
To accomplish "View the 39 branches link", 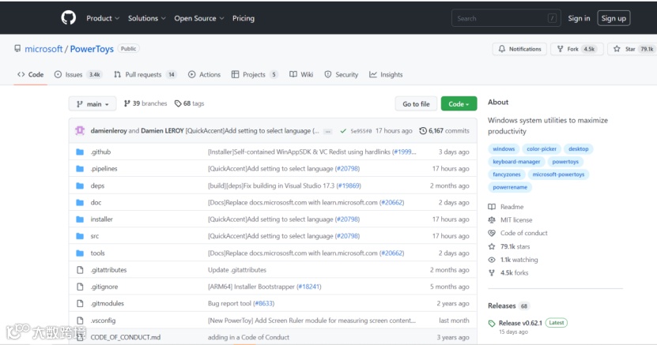I will 145,103.
